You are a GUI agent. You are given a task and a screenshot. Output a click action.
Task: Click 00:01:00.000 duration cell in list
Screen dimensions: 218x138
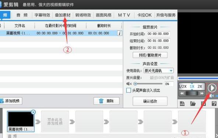[x=99, y=33]
